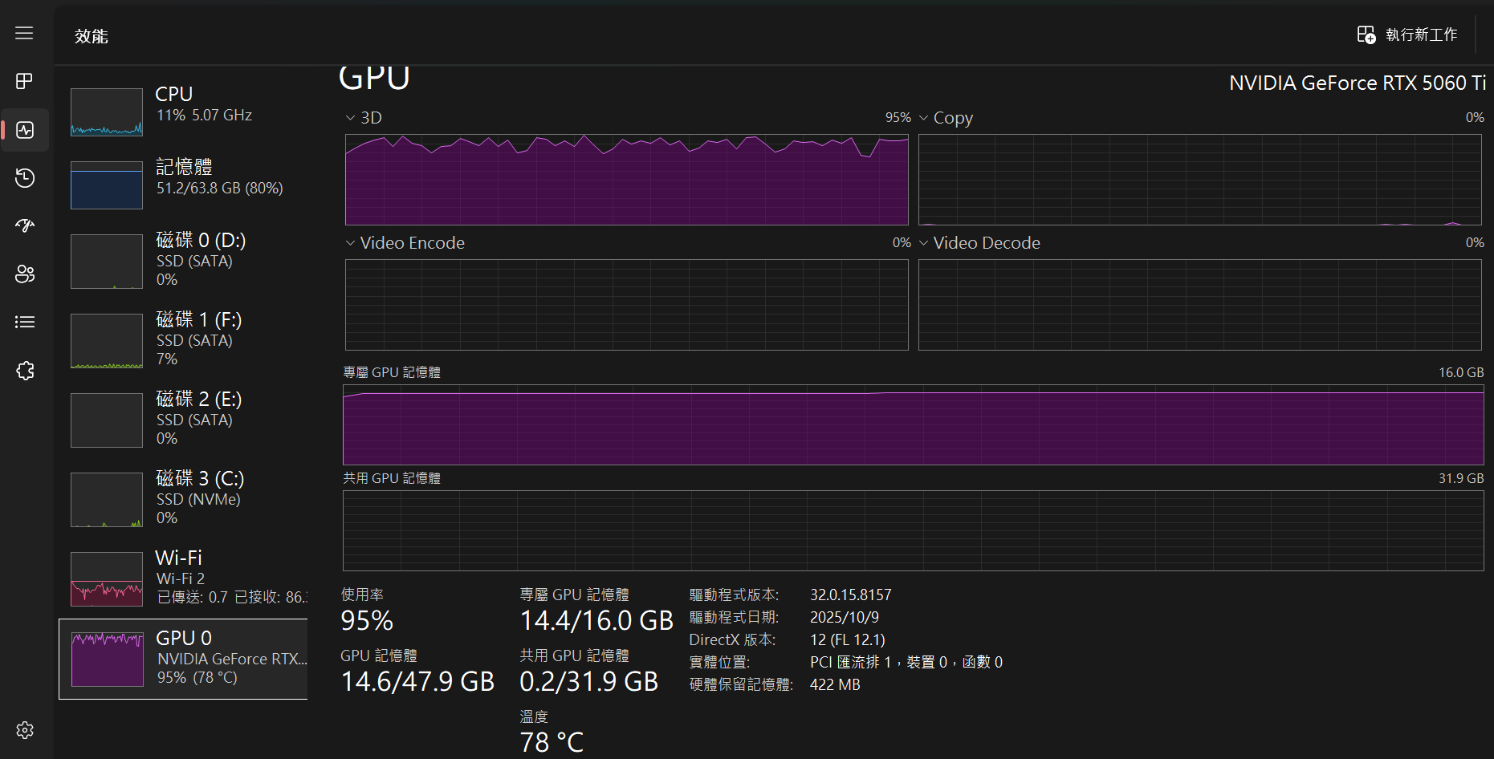Select 磁碟 2 (E:) entry
The width and height of the screenshot is (1494, 759).
[183, 419]
